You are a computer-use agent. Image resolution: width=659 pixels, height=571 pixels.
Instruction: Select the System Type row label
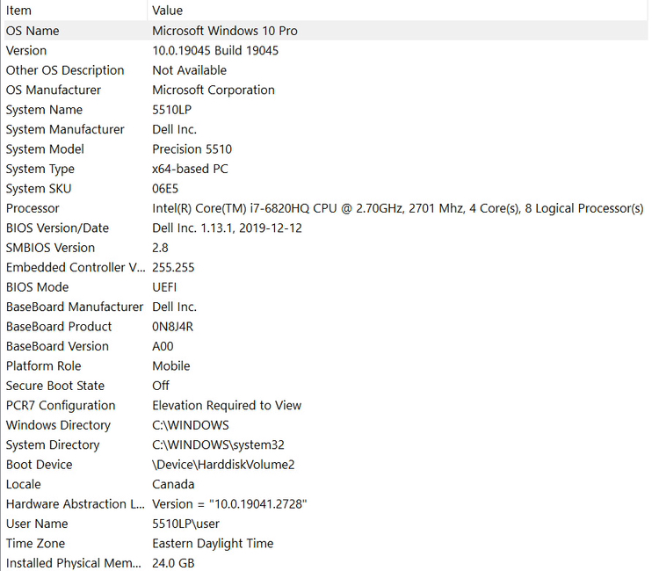click(x=40, y=169)
